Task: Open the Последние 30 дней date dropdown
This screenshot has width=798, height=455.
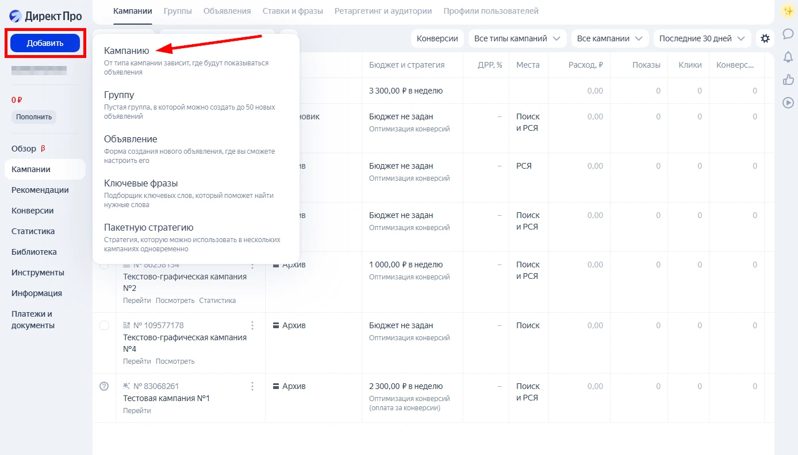Action: click(x=702, y=38)
